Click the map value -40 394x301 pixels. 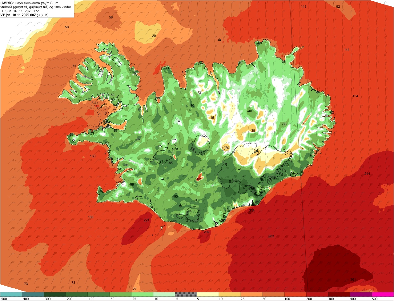click(x=249, y=111)
